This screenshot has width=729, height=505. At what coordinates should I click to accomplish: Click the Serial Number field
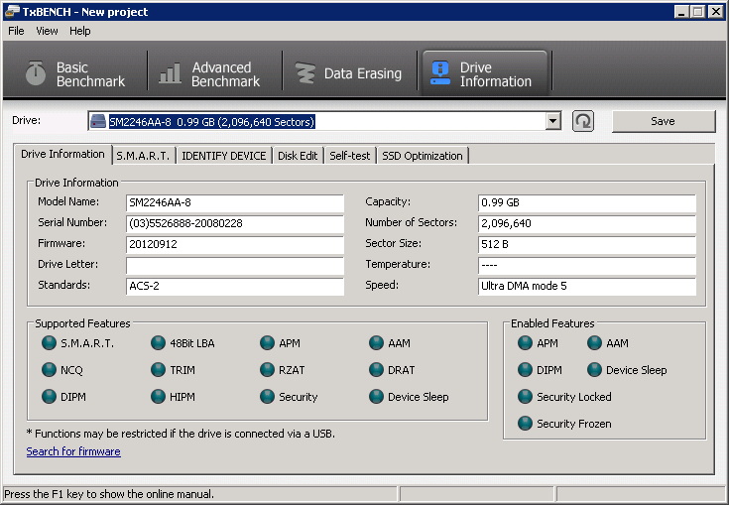[235, 223]
